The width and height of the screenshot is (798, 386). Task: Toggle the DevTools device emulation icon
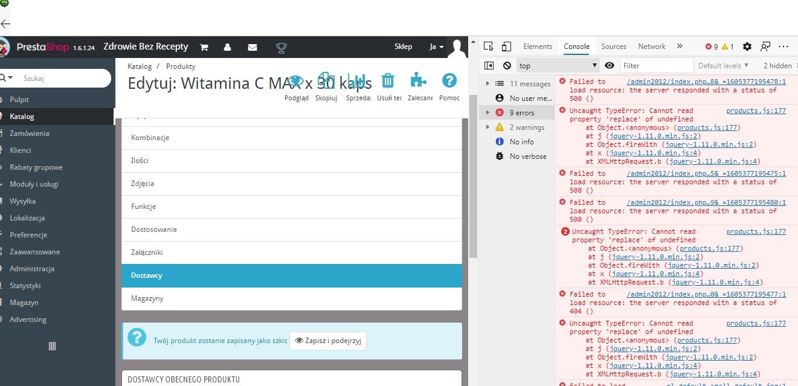click(506, 47)
